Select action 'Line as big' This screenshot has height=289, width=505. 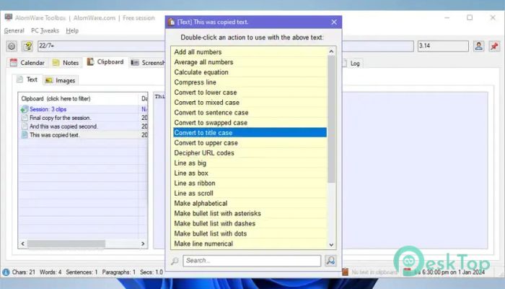[x=250, y=163]
